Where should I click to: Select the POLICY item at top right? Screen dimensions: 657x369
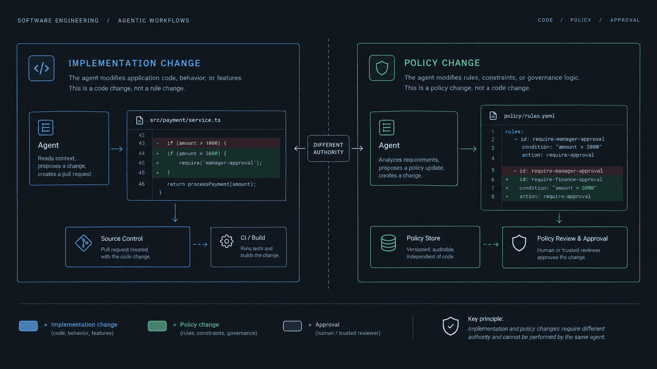coord(581,20)
